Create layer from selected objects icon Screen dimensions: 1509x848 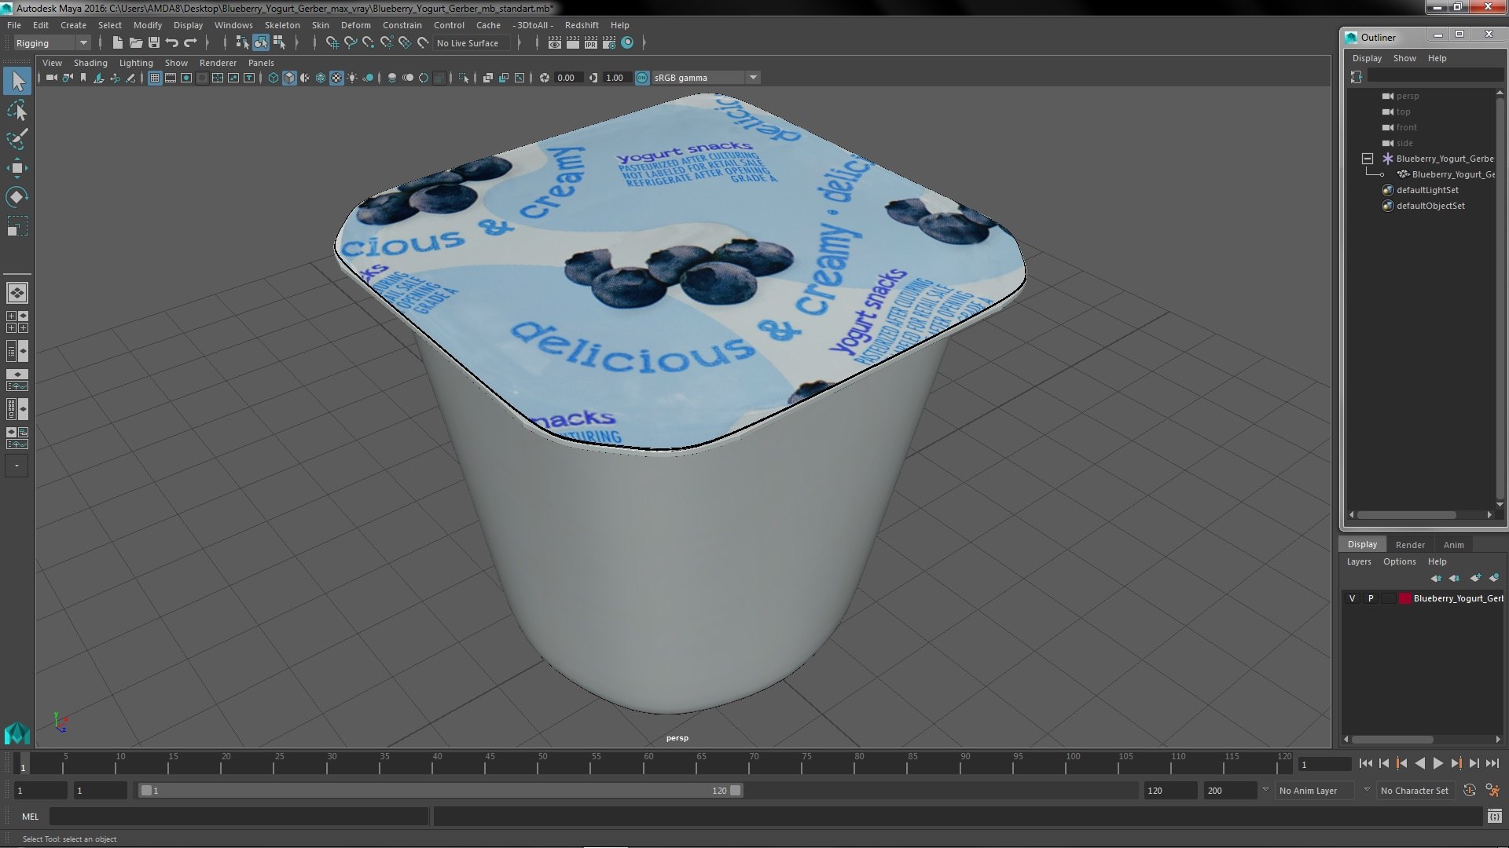pos(1494,578)
